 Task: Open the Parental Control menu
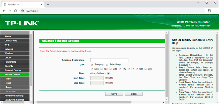[x=15, y=70]
